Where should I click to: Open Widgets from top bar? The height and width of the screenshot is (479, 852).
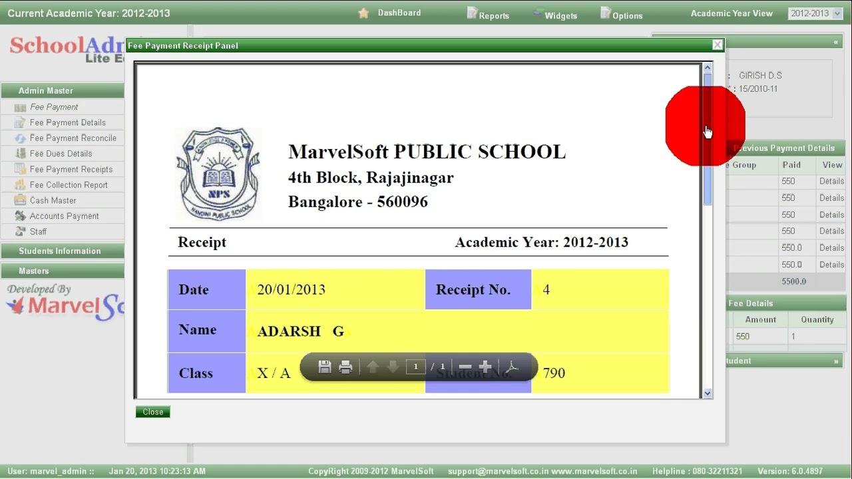[561, 15]
